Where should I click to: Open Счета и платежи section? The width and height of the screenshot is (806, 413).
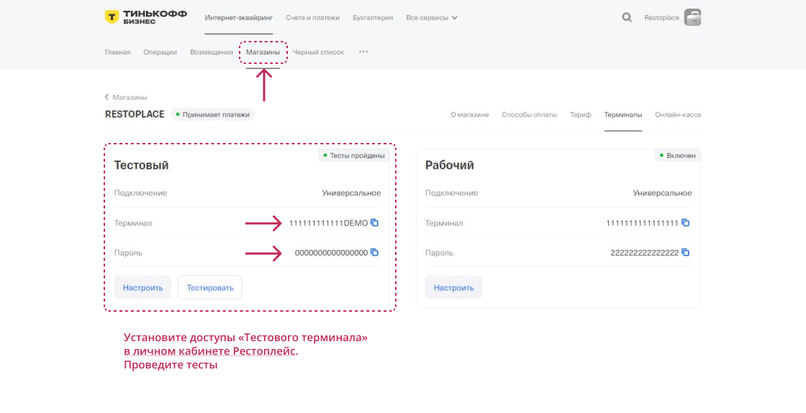(312, 17)
